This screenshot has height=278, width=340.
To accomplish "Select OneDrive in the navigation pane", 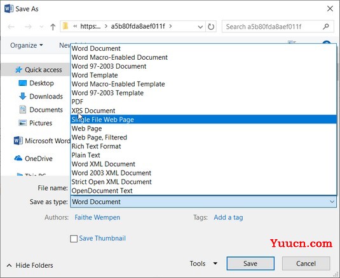I will pyautogui.click(x=39, y=158).
